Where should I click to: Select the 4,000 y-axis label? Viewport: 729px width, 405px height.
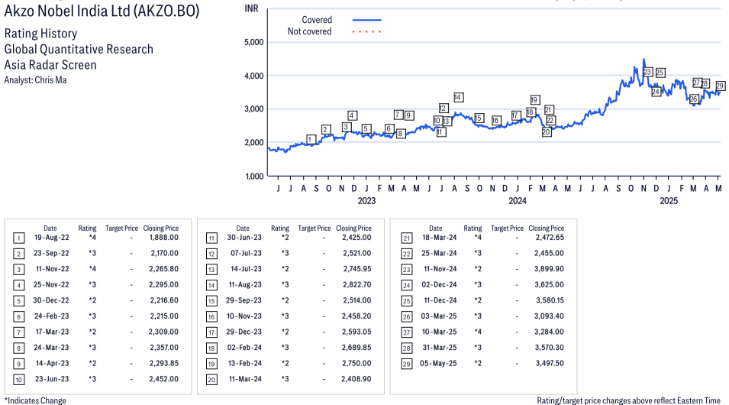pyautogui.click(x=254, y=76)
